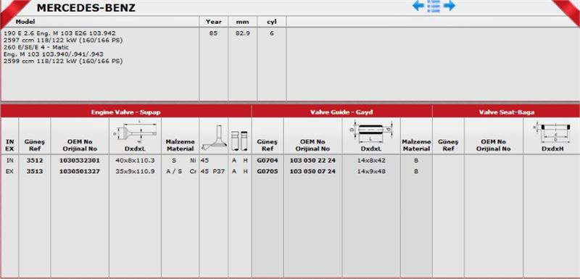
Task: Select the Valve Guide - Gayd section header
Action: click(341, 112)
